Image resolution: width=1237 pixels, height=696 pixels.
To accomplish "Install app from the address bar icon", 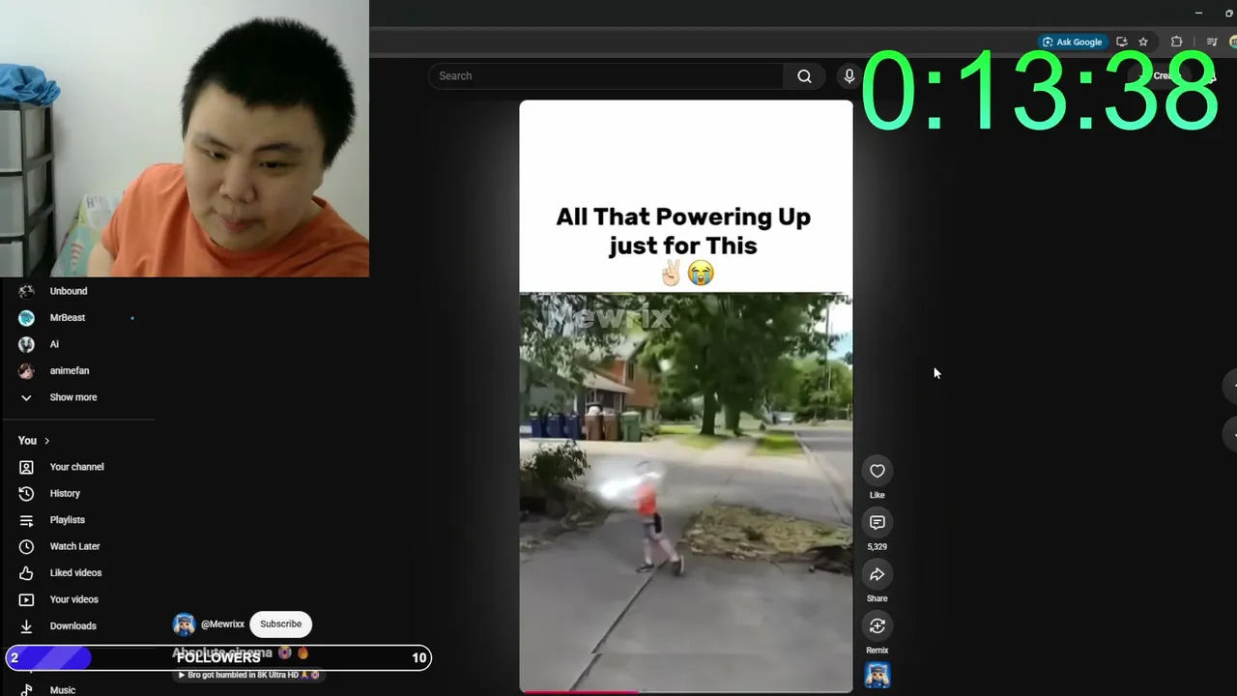I will 1122,42.
